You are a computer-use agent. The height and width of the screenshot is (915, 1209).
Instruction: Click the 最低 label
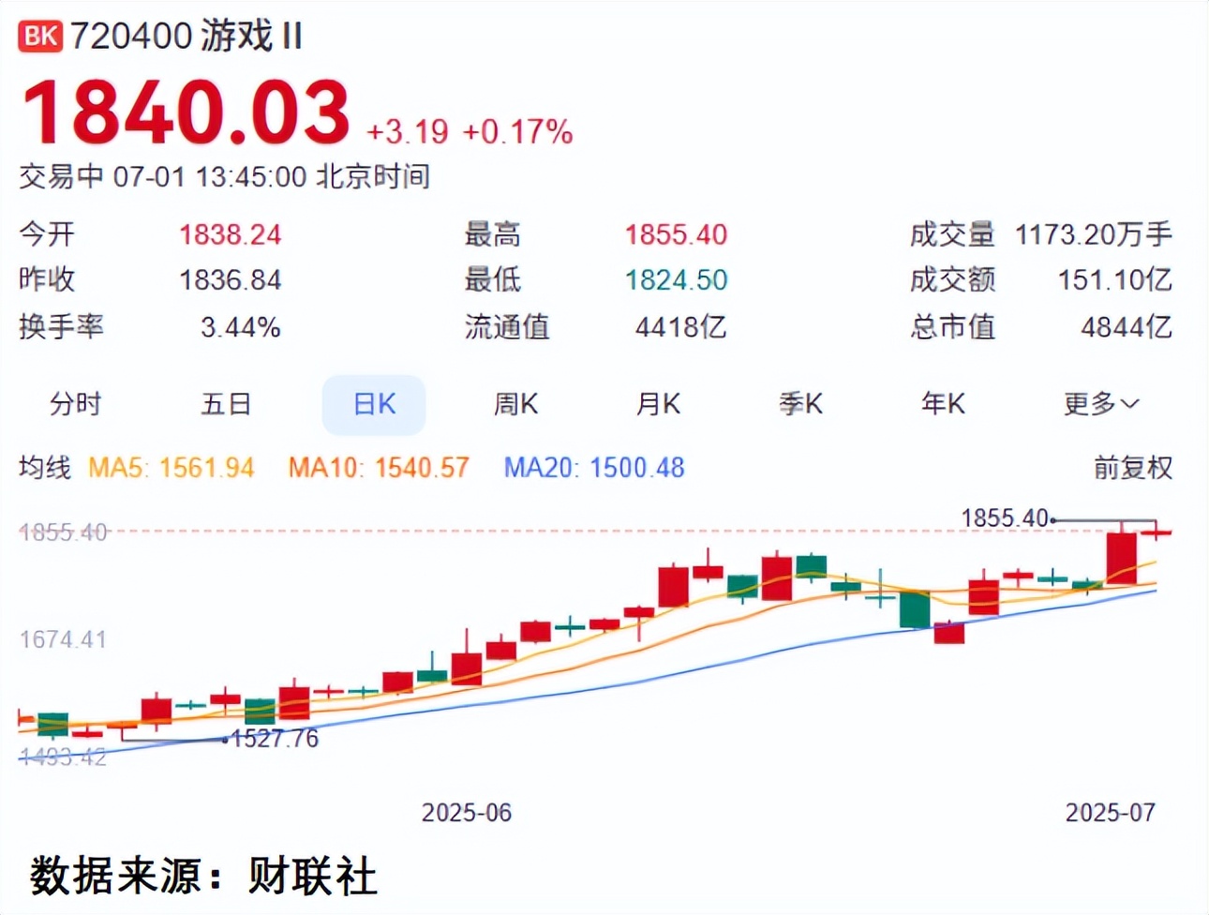[493, 279]
